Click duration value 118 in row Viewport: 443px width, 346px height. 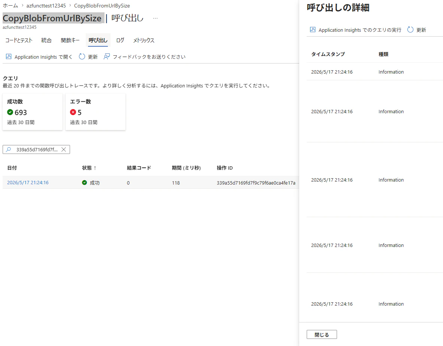176,183
